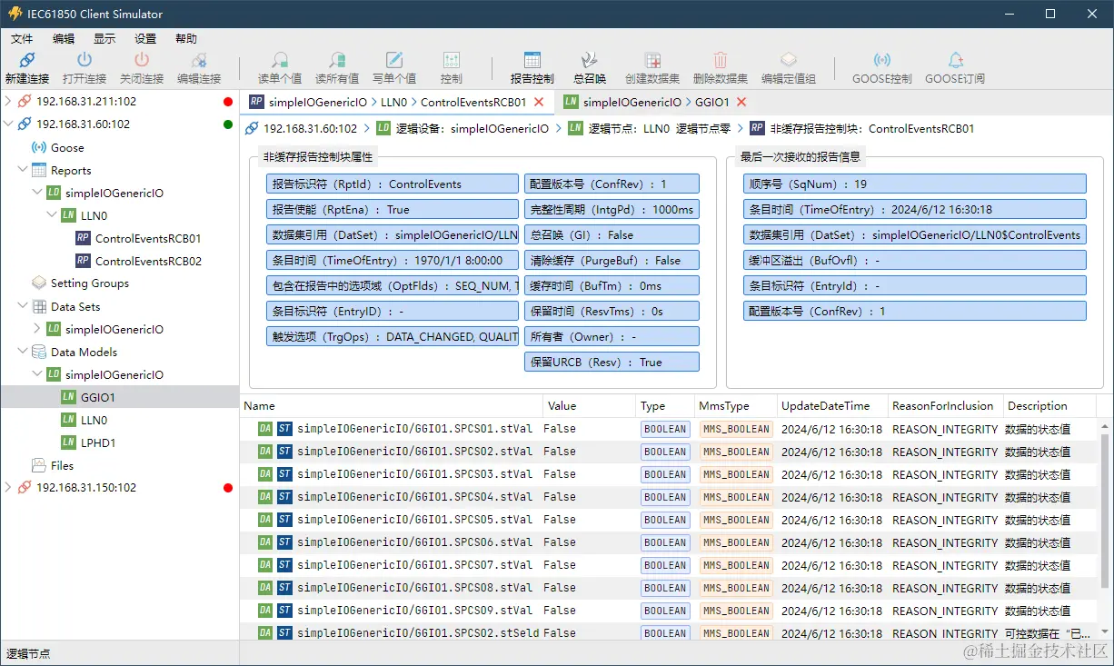Open the 设置 menu
Image resolution: width=1114 pixels, height=666 pixels.
145,38
